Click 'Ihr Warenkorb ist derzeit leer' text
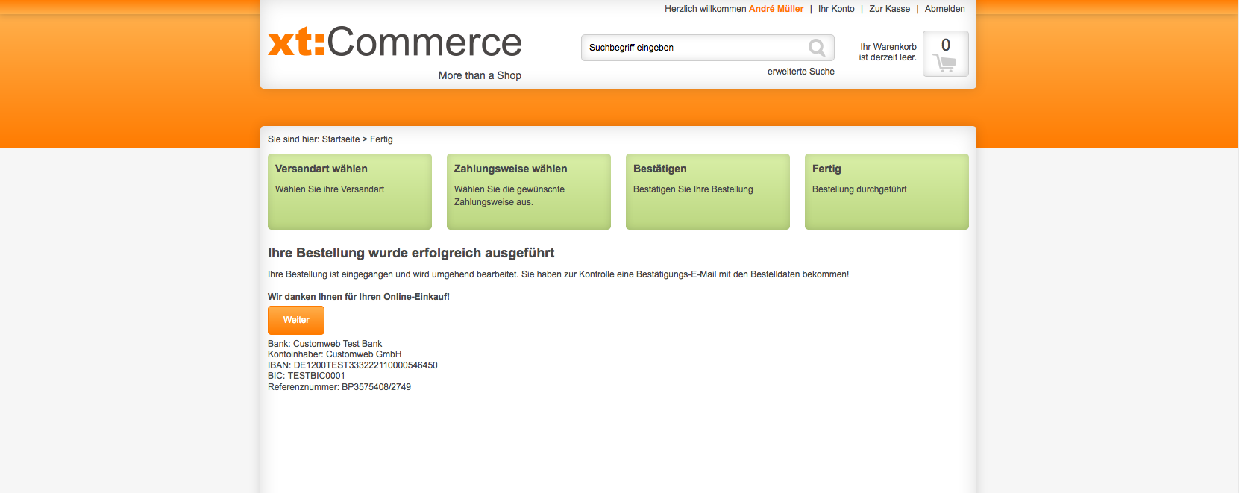1239x493 pixels. coord(888,52)
